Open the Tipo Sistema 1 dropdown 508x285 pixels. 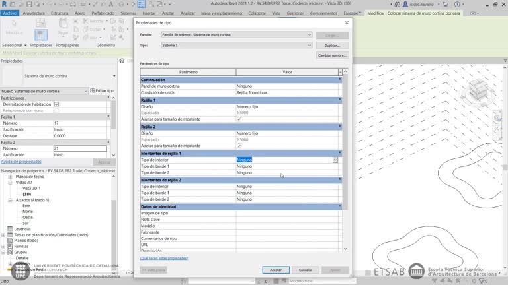(x=309, y=45)
